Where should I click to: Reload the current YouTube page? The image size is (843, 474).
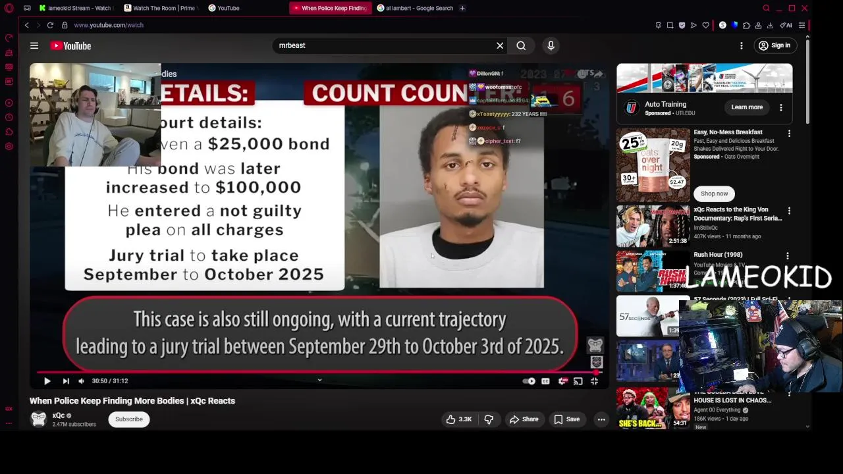coord(50,25)
